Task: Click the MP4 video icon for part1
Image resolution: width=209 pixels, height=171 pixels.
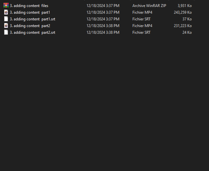Action: 6,12
